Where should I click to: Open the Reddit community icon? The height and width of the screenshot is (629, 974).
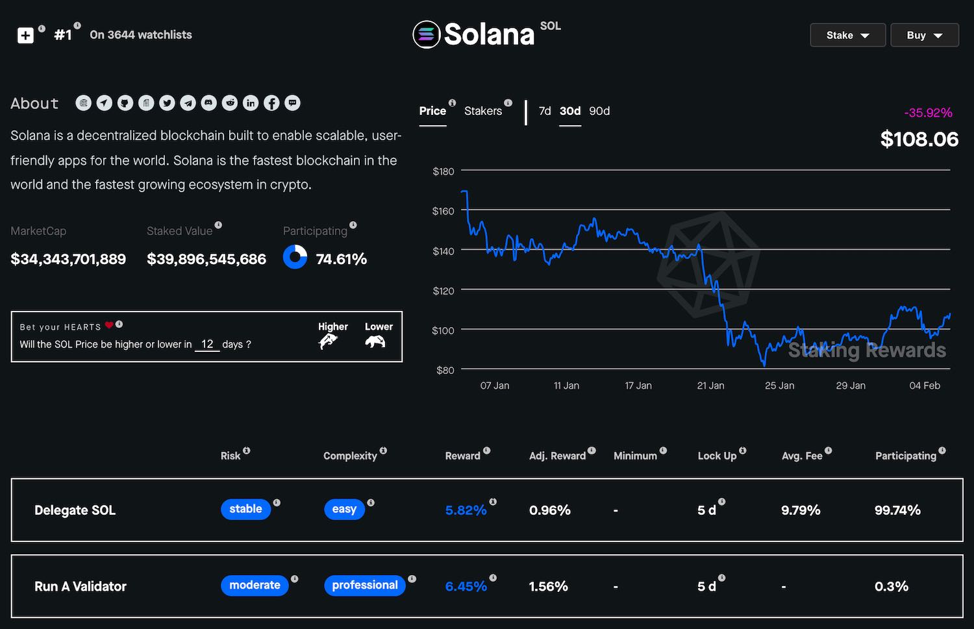pyautogui.click(x=230, y=103)
